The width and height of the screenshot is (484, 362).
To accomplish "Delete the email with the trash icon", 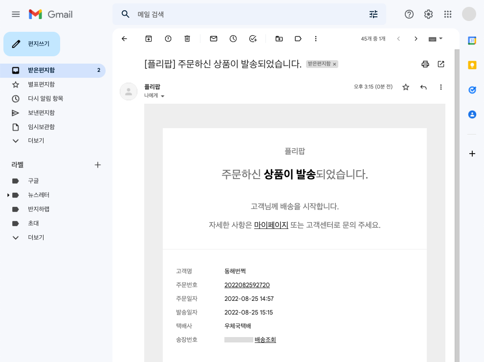I will [x=187, y=39].
